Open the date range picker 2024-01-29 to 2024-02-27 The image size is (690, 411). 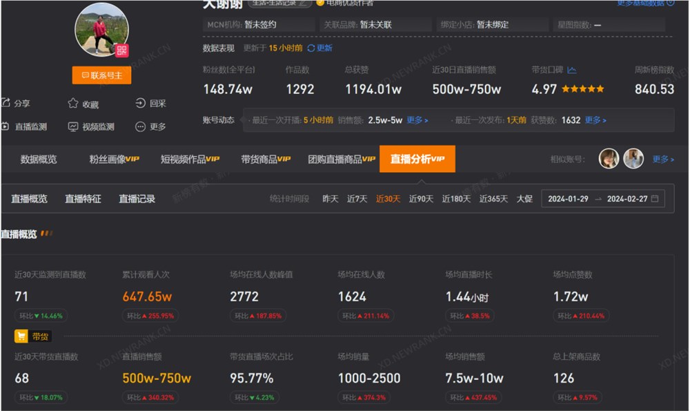(x=602, y=199)
